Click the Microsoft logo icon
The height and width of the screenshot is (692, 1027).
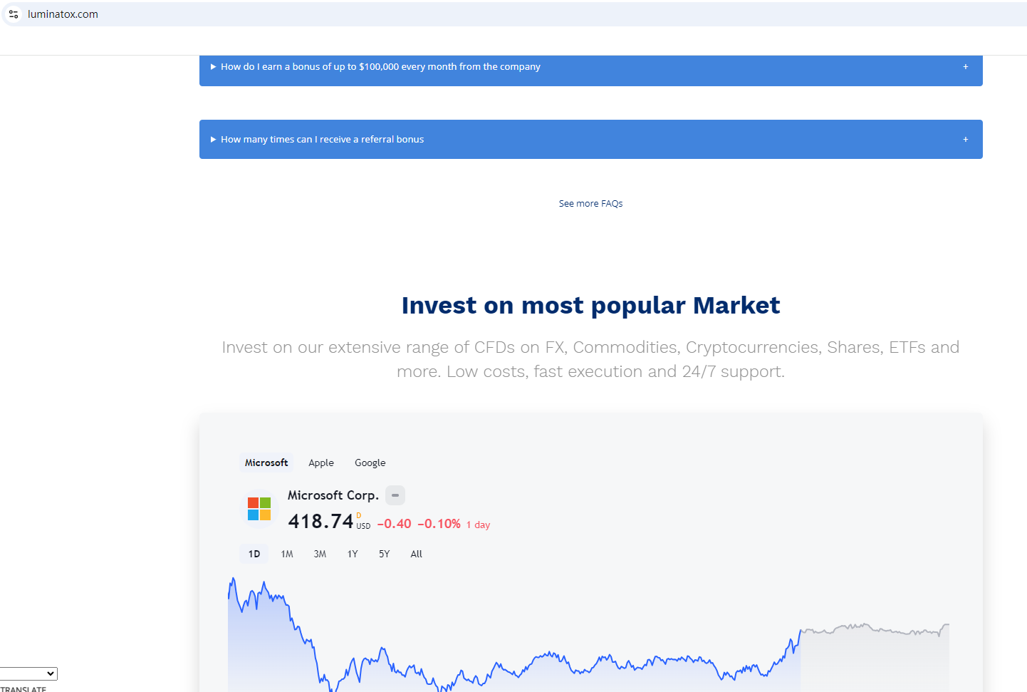[x=259, y=509]
